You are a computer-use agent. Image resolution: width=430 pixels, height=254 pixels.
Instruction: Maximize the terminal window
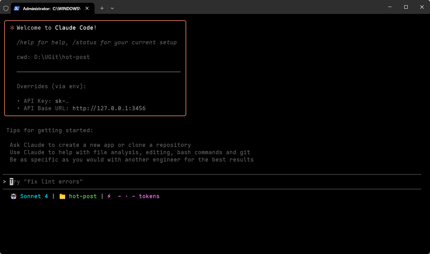pos(406,7)
